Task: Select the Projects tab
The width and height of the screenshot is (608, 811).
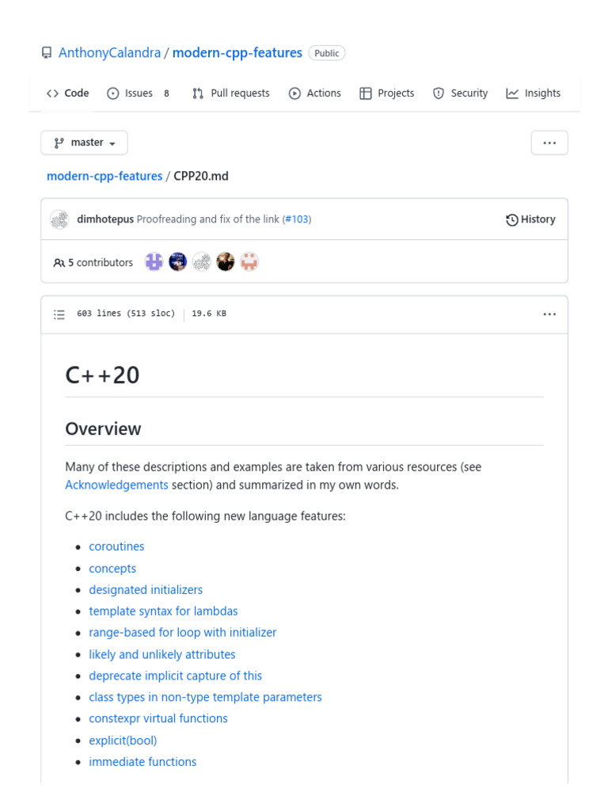Action: tap(387, 93)
